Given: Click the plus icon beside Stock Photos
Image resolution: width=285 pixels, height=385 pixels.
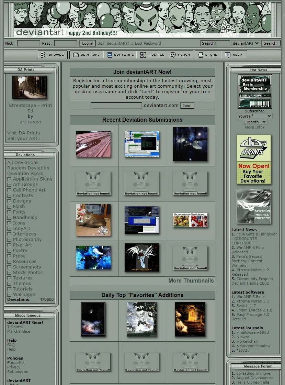Looking at the screenshot, I should (x=9, y=273).
